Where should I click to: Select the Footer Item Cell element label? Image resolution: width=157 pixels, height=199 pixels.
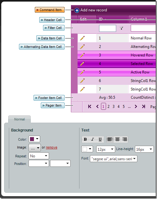[49, 98]
